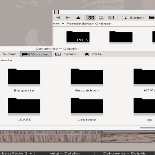Open the Orte places panel

93,54
